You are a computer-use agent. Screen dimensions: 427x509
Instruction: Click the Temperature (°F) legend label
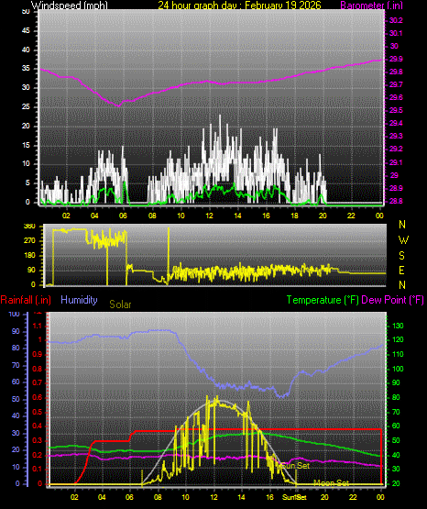323,300
